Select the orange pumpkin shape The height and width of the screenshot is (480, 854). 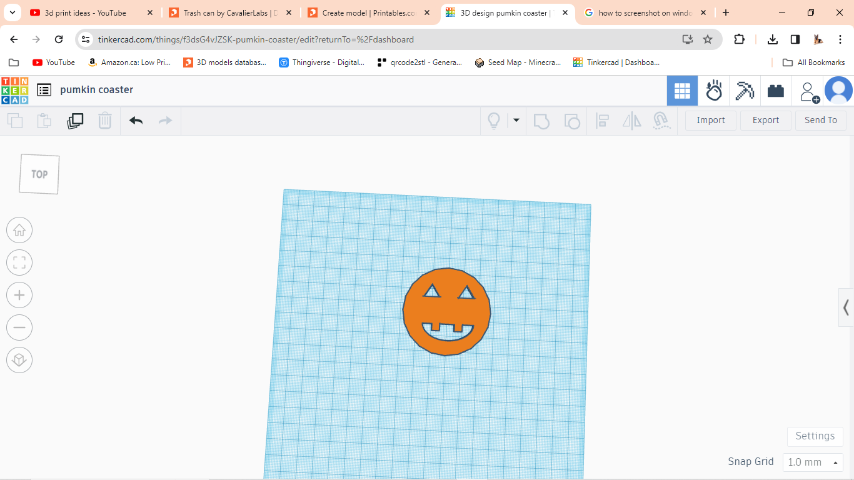pyautogui.click(x=446, y=312)
